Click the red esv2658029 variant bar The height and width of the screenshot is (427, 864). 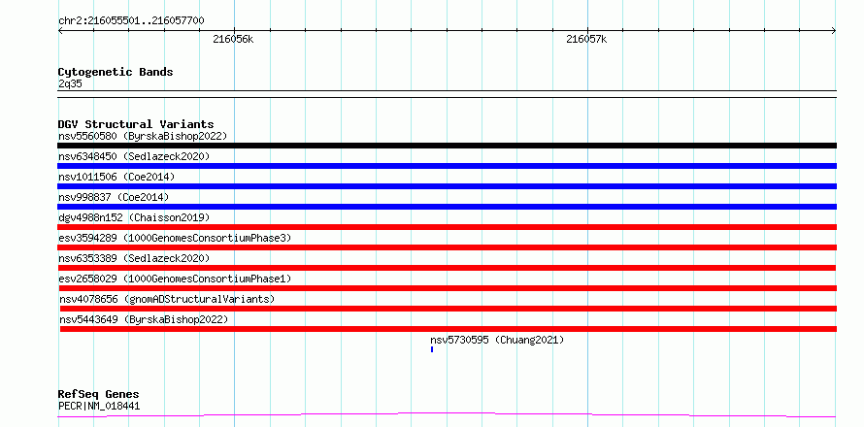[x=448, y=288]
